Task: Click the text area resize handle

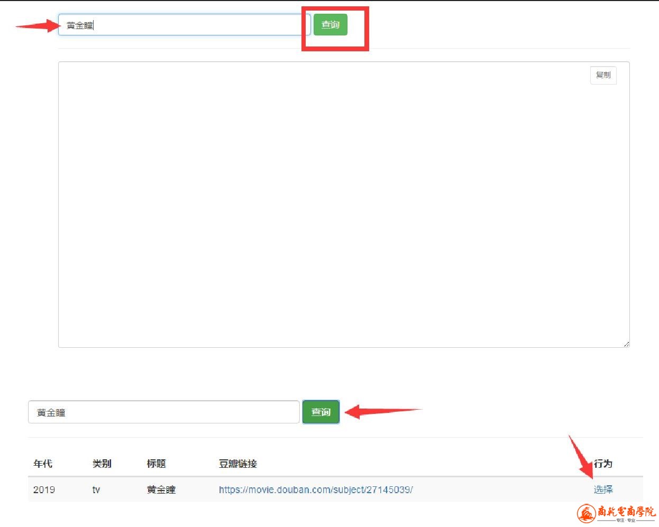Action: [626, 344]
